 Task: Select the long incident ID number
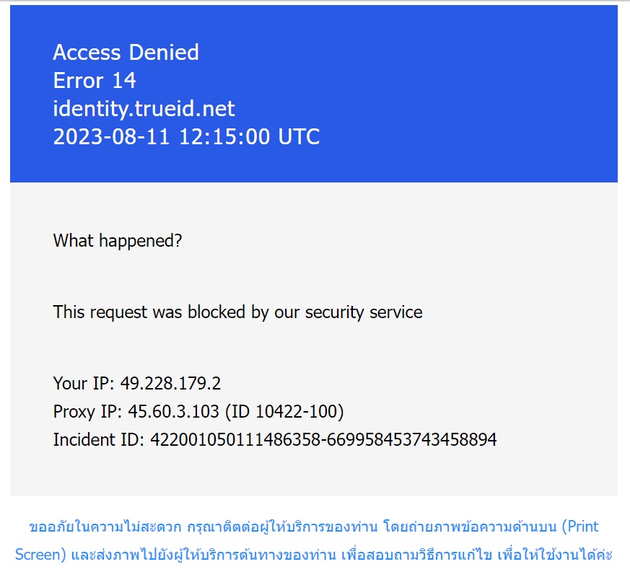(x=323, y=439)
